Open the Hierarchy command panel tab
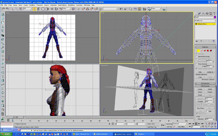 tap(203, 13)
